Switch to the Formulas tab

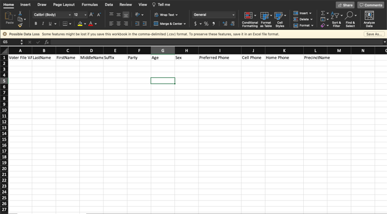pos(89,4)
